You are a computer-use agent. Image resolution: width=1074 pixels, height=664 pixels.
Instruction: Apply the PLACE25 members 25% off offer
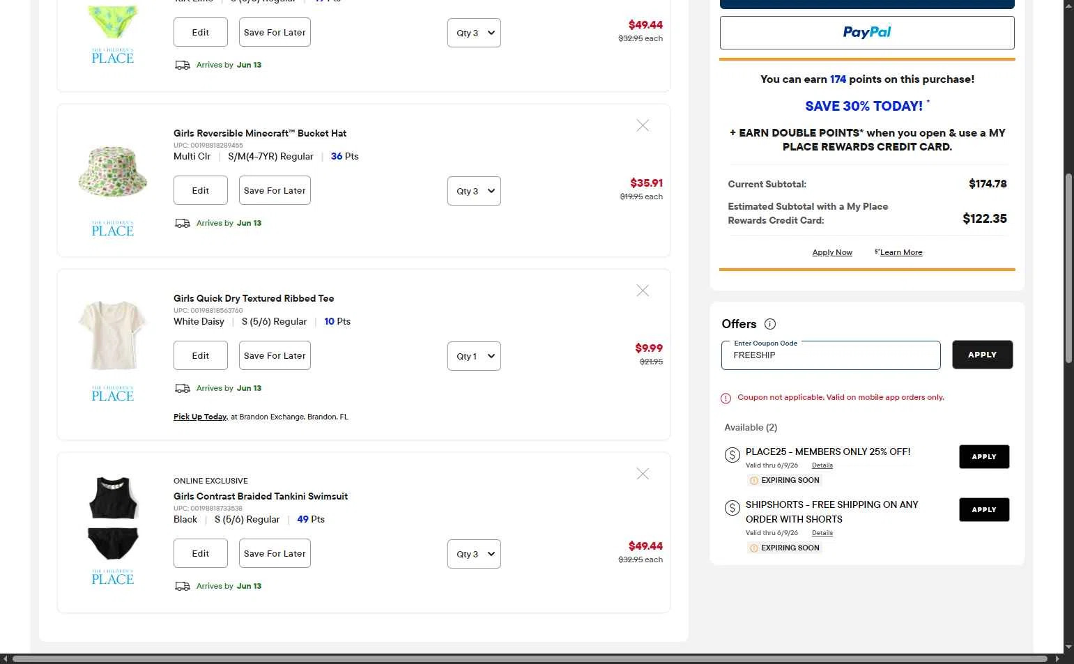click(984, 457)
